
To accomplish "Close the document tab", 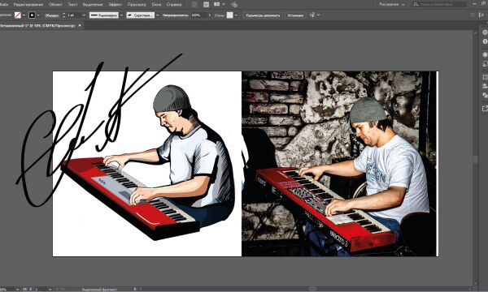I will coord(80,25).
